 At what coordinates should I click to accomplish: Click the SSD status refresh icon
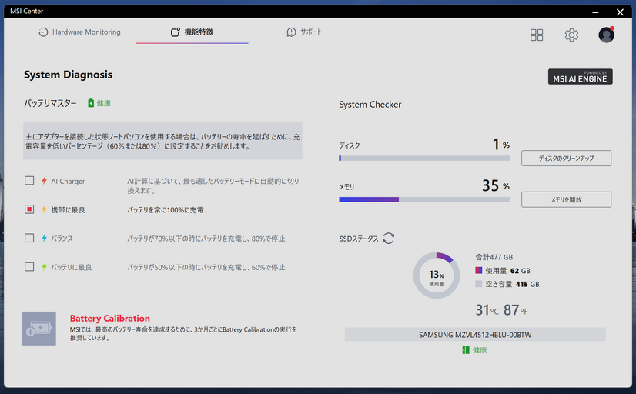click(389, 239)
